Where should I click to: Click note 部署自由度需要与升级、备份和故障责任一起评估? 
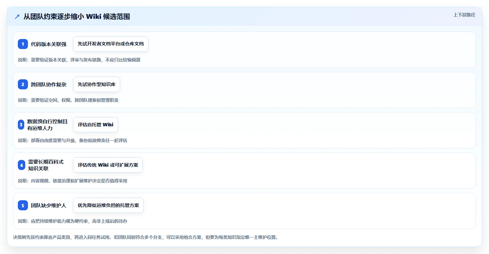pyautogui.click(x=72, y=140)
